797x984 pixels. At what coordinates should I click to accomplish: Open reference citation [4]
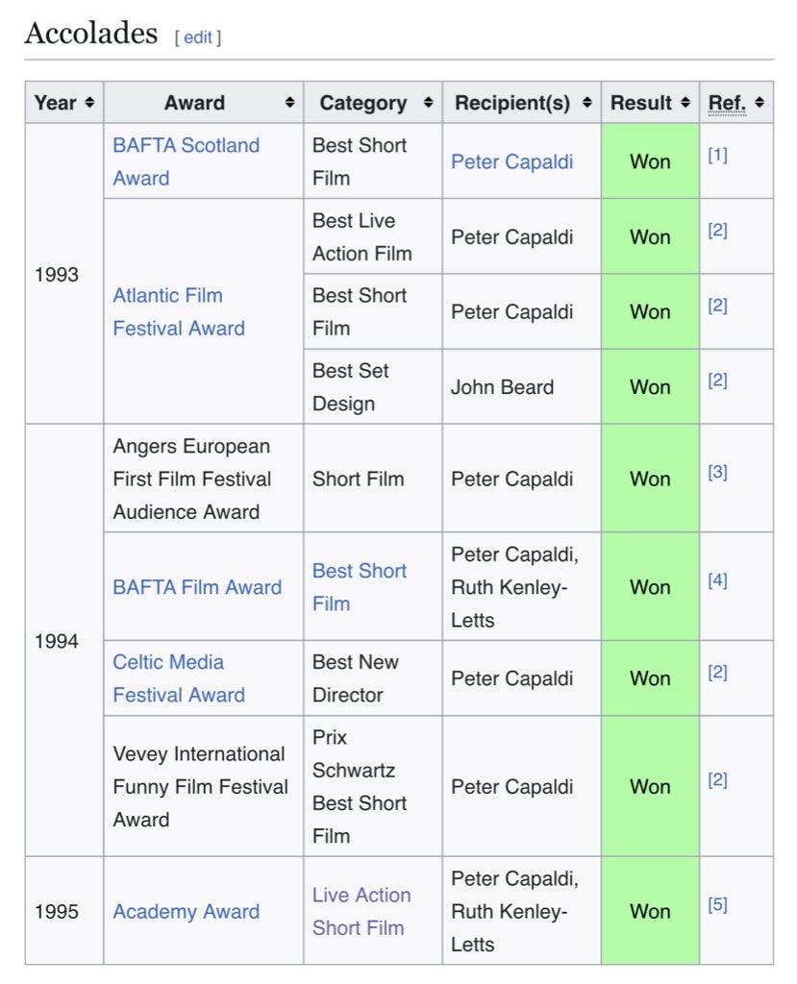click(x=717, y=580)
